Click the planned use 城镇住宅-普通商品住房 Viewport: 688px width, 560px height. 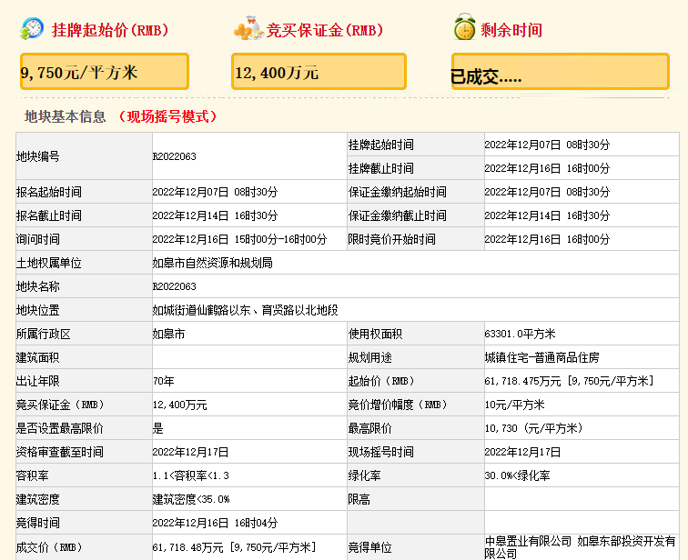point(541,357)
